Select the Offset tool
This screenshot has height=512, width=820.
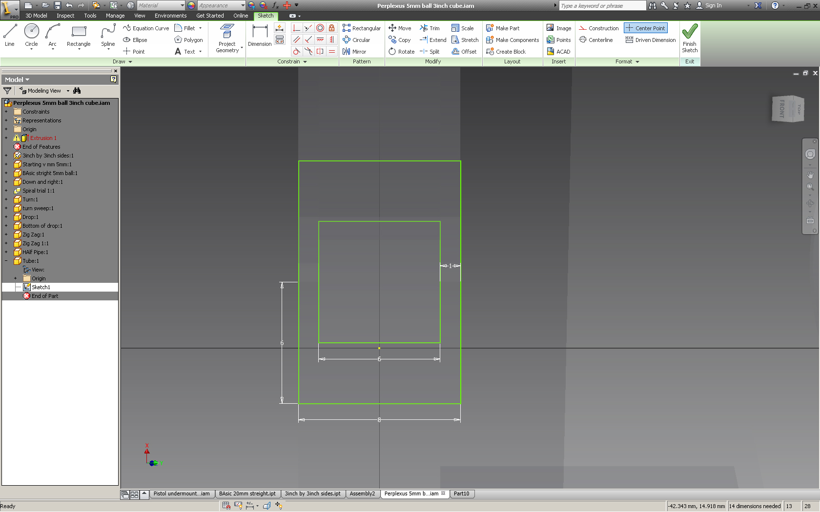pos(464,52)
